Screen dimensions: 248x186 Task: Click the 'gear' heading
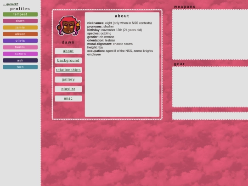[x=180, y=64]
